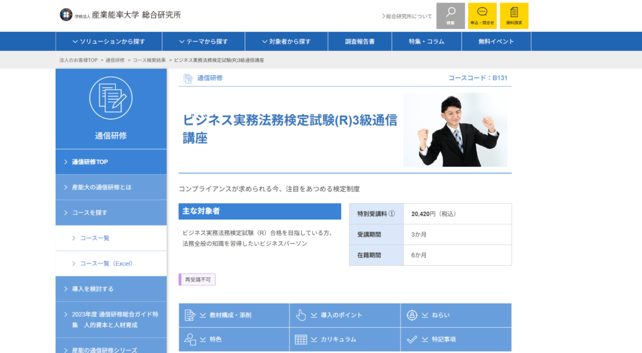Open the search (検索) icon button
Viewport: 642px width, 353px height.
click(x=450, y=16)
